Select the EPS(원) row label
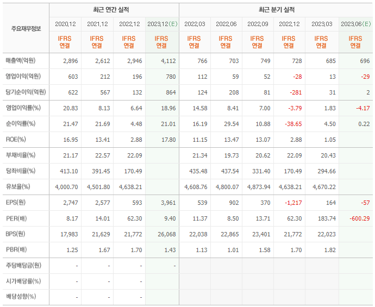 click(x=16, y=203)
